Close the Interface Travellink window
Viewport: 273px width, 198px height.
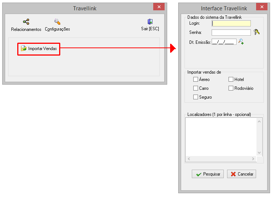262,7
